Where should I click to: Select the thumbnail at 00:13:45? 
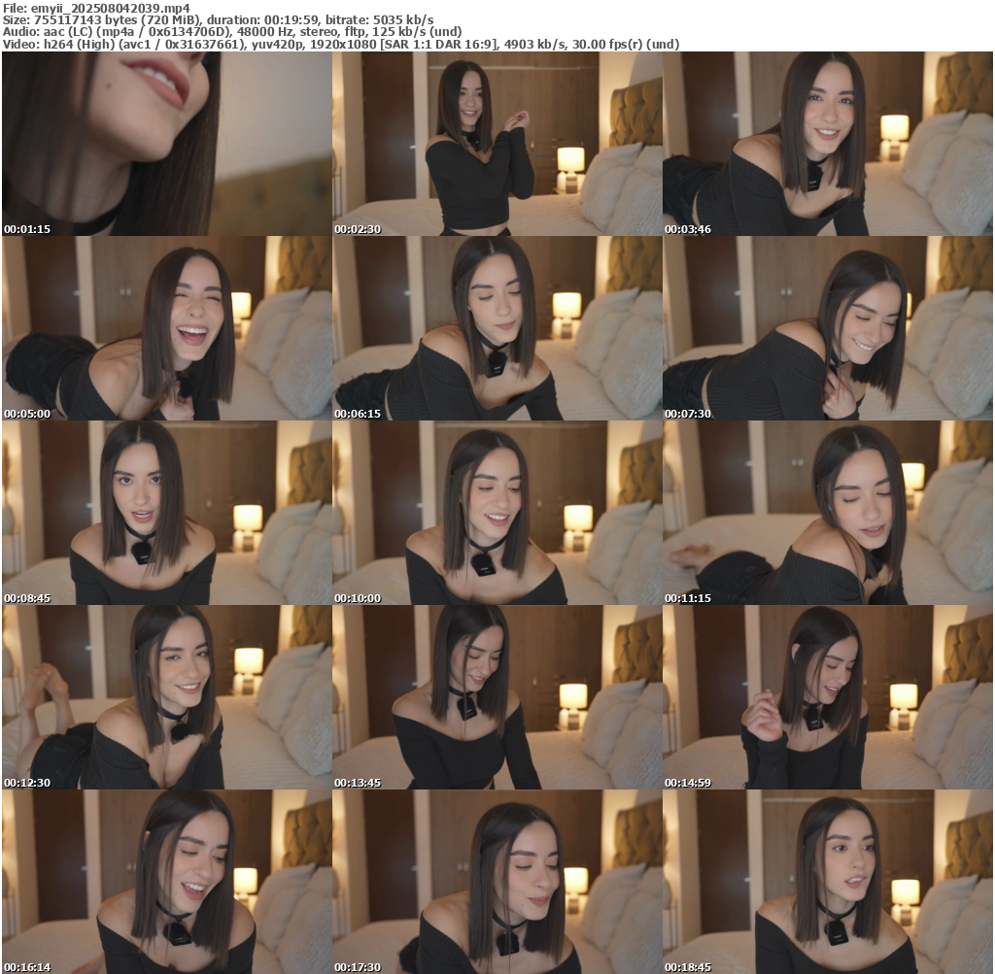[x=497, y=697]
